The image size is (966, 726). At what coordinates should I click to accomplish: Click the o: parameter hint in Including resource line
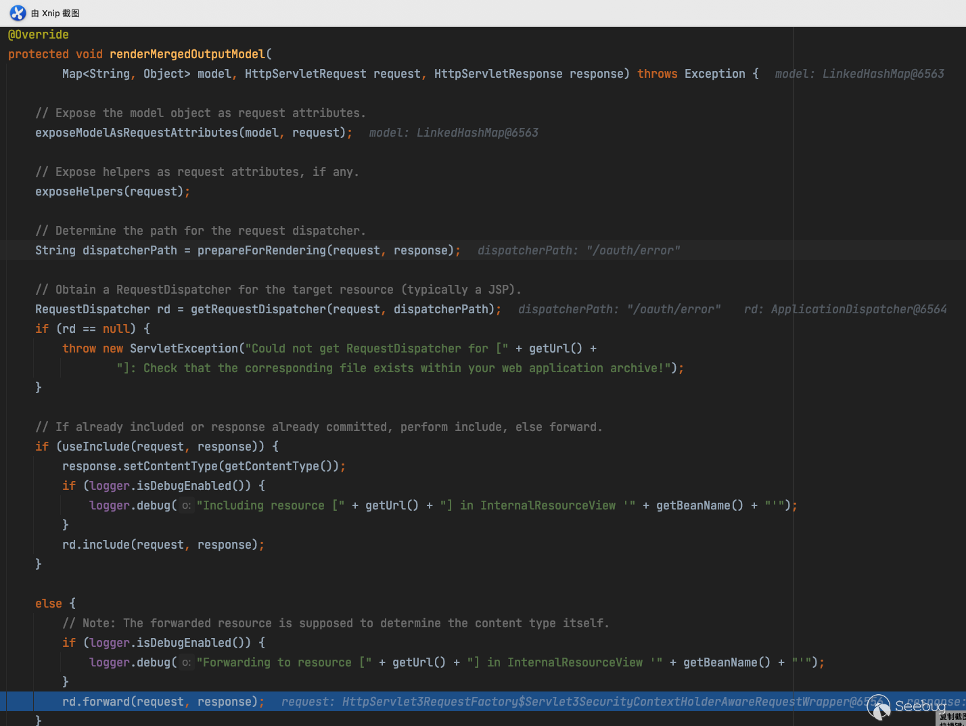(x=186, y=505)
